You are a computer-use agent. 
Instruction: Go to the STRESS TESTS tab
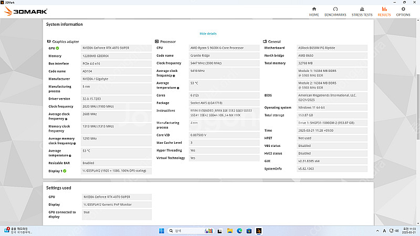point(362,12)
